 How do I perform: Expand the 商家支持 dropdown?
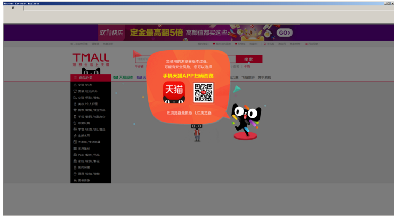[x=295, y=44]
